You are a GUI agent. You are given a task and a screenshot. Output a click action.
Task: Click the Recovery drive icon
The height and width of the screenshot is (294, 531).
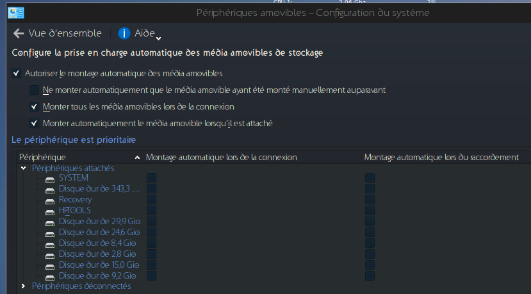pyautogui.click(x=50, y=200)
